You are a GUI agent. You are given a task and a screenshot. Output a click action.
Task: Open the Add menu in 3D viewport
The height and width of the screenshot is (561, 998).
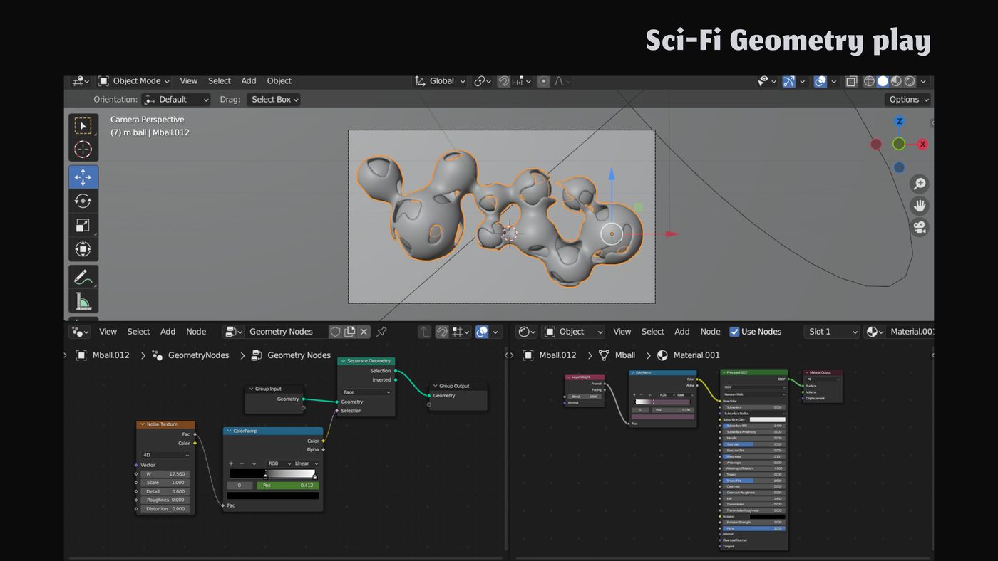[x=249, y=81]
